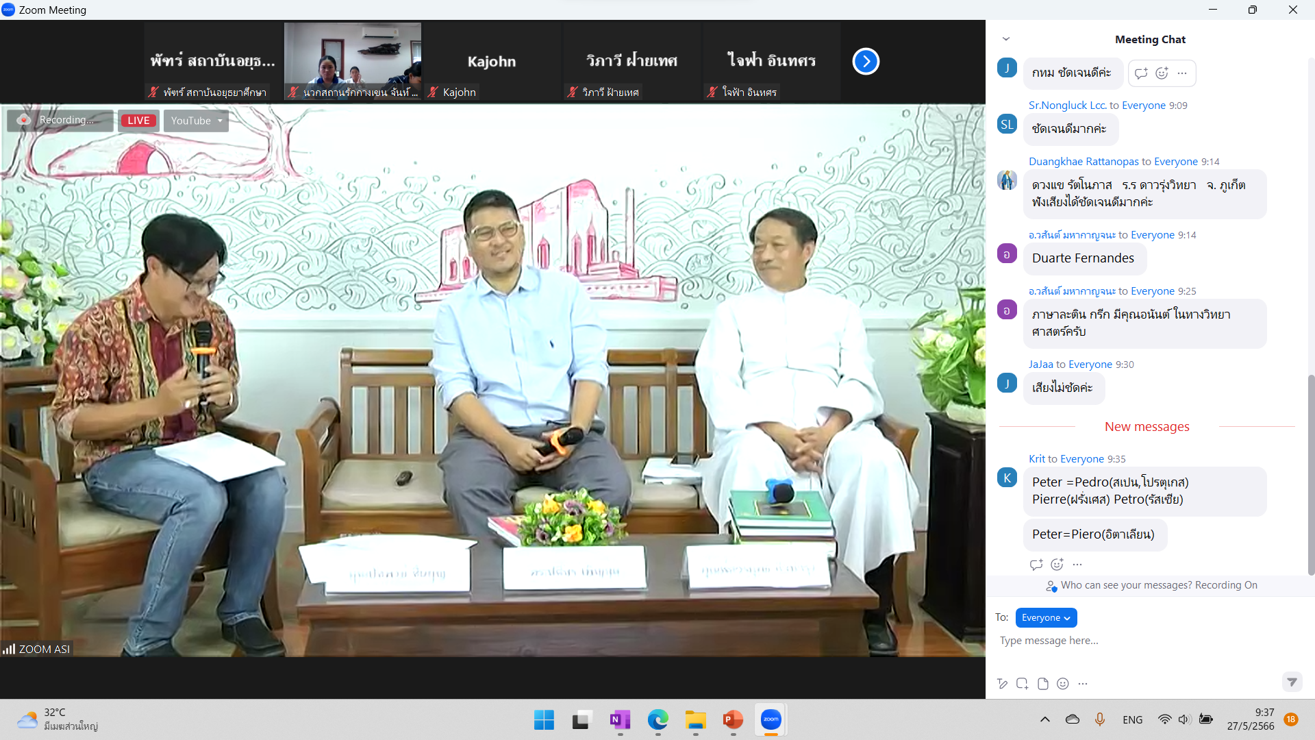1315x740 pixels.
Task: Click Duangkhae Rattanopas profile avatar
Action: (x=1007, y=180)
